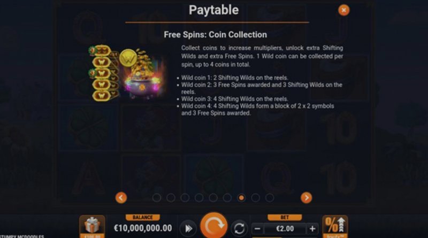This screenshot has height=238, width=428.
Task: Open the gift box bonus icon
Action: pyautogui.click(x=92, y=226)
